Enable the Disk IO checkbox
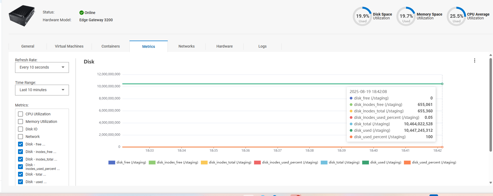 (x=20, y=129)
